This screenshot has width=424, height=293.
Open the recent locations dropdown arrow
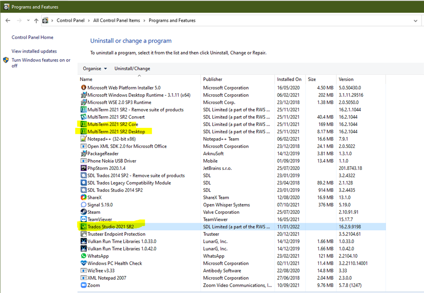28,21
